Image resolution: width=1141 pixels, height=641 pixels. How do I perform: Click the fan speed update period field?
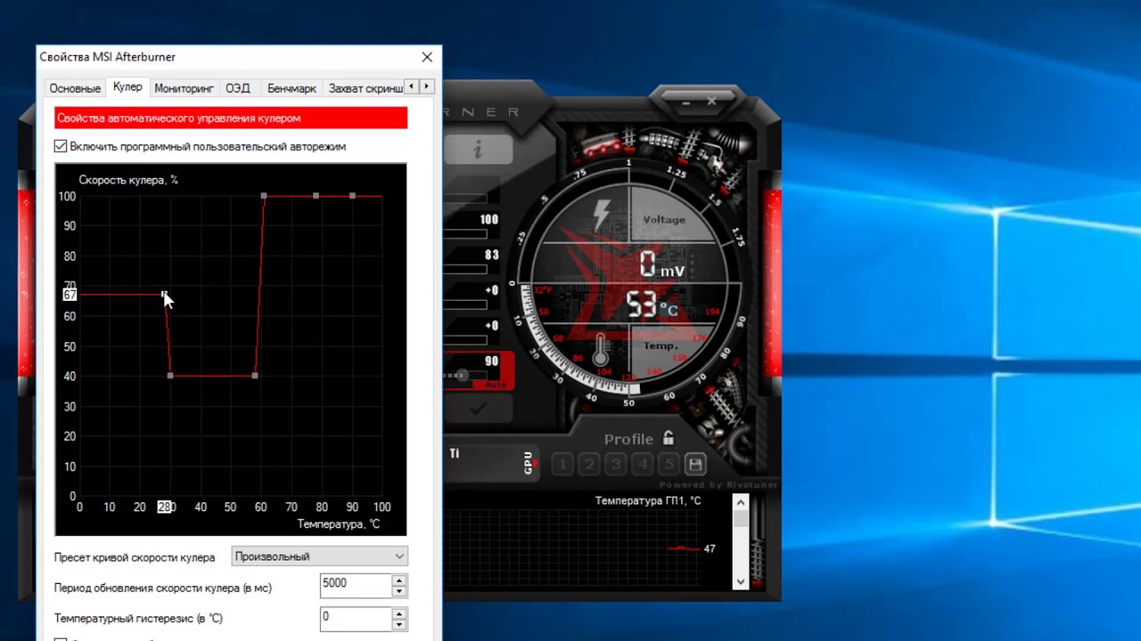tap(356, 585)
